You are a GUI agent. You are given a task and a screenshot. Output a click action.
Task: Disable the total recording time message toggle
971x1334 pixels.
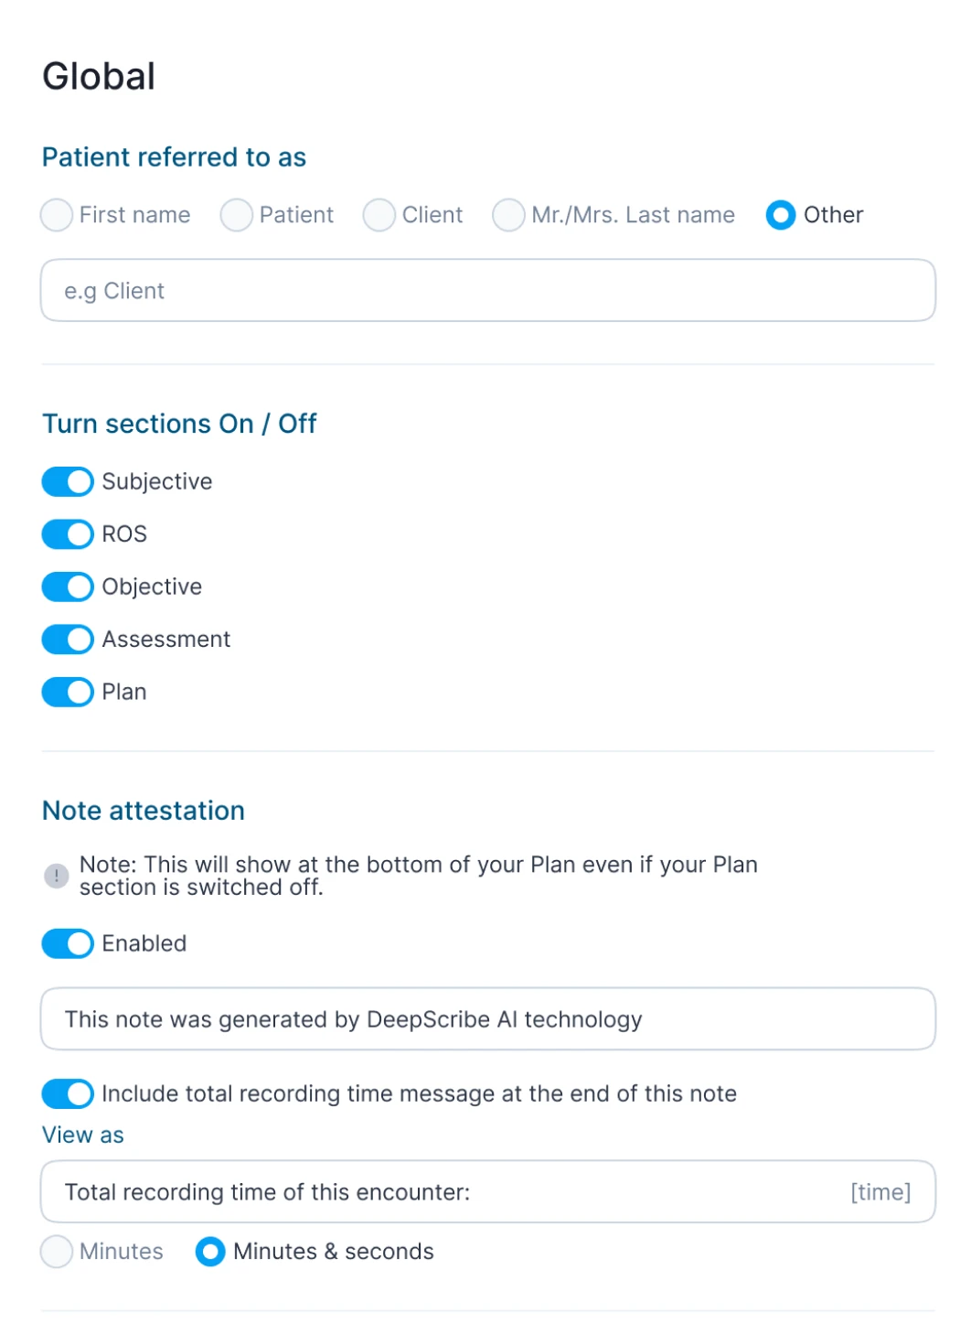(x=67, y=1093)
